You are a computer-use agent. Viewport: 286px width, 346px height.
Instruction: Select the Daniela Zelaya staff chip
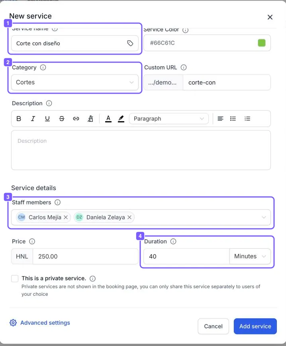click(x=104, y=217)
